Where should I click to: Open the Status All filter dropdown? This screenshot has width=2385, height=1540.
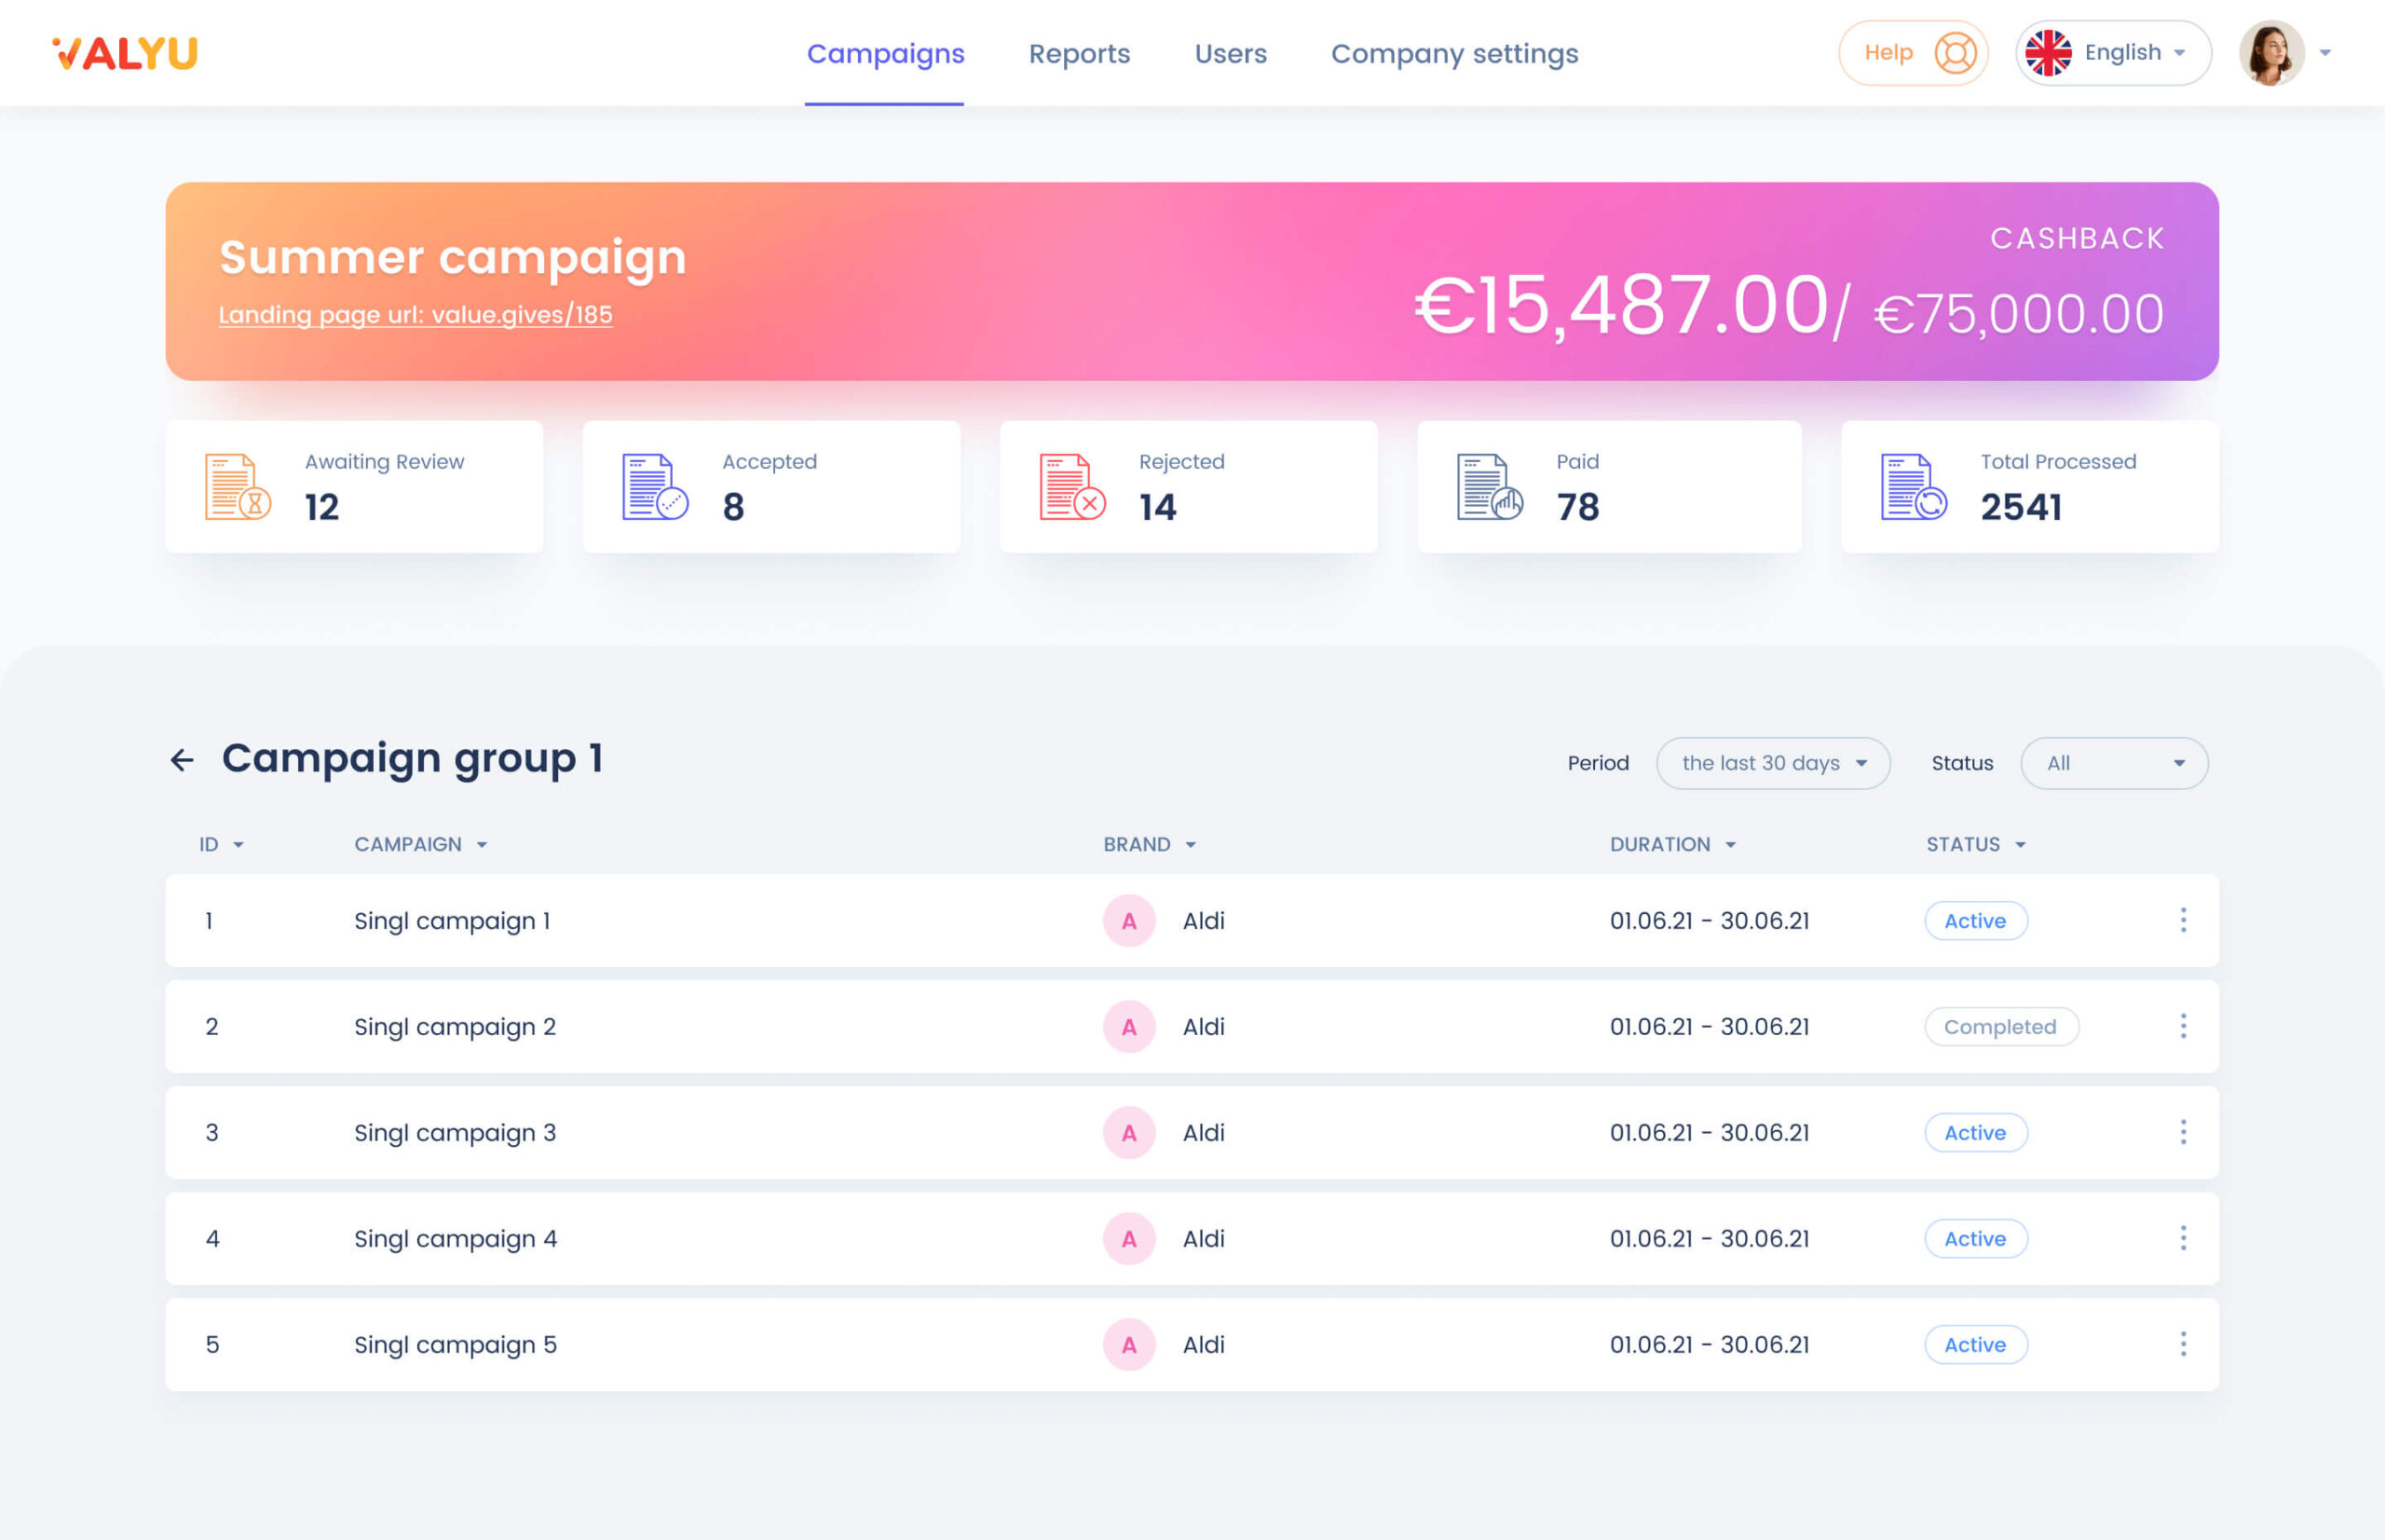pos(2114,763)
